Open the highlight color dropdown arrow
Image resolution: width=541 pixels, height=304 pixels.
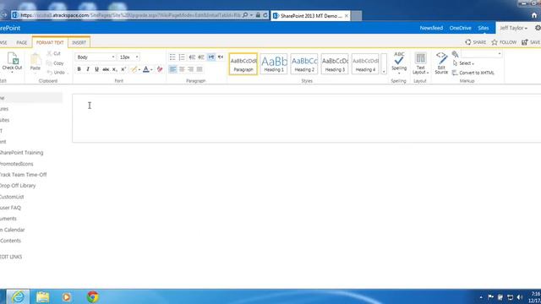(x=139, y=69)
